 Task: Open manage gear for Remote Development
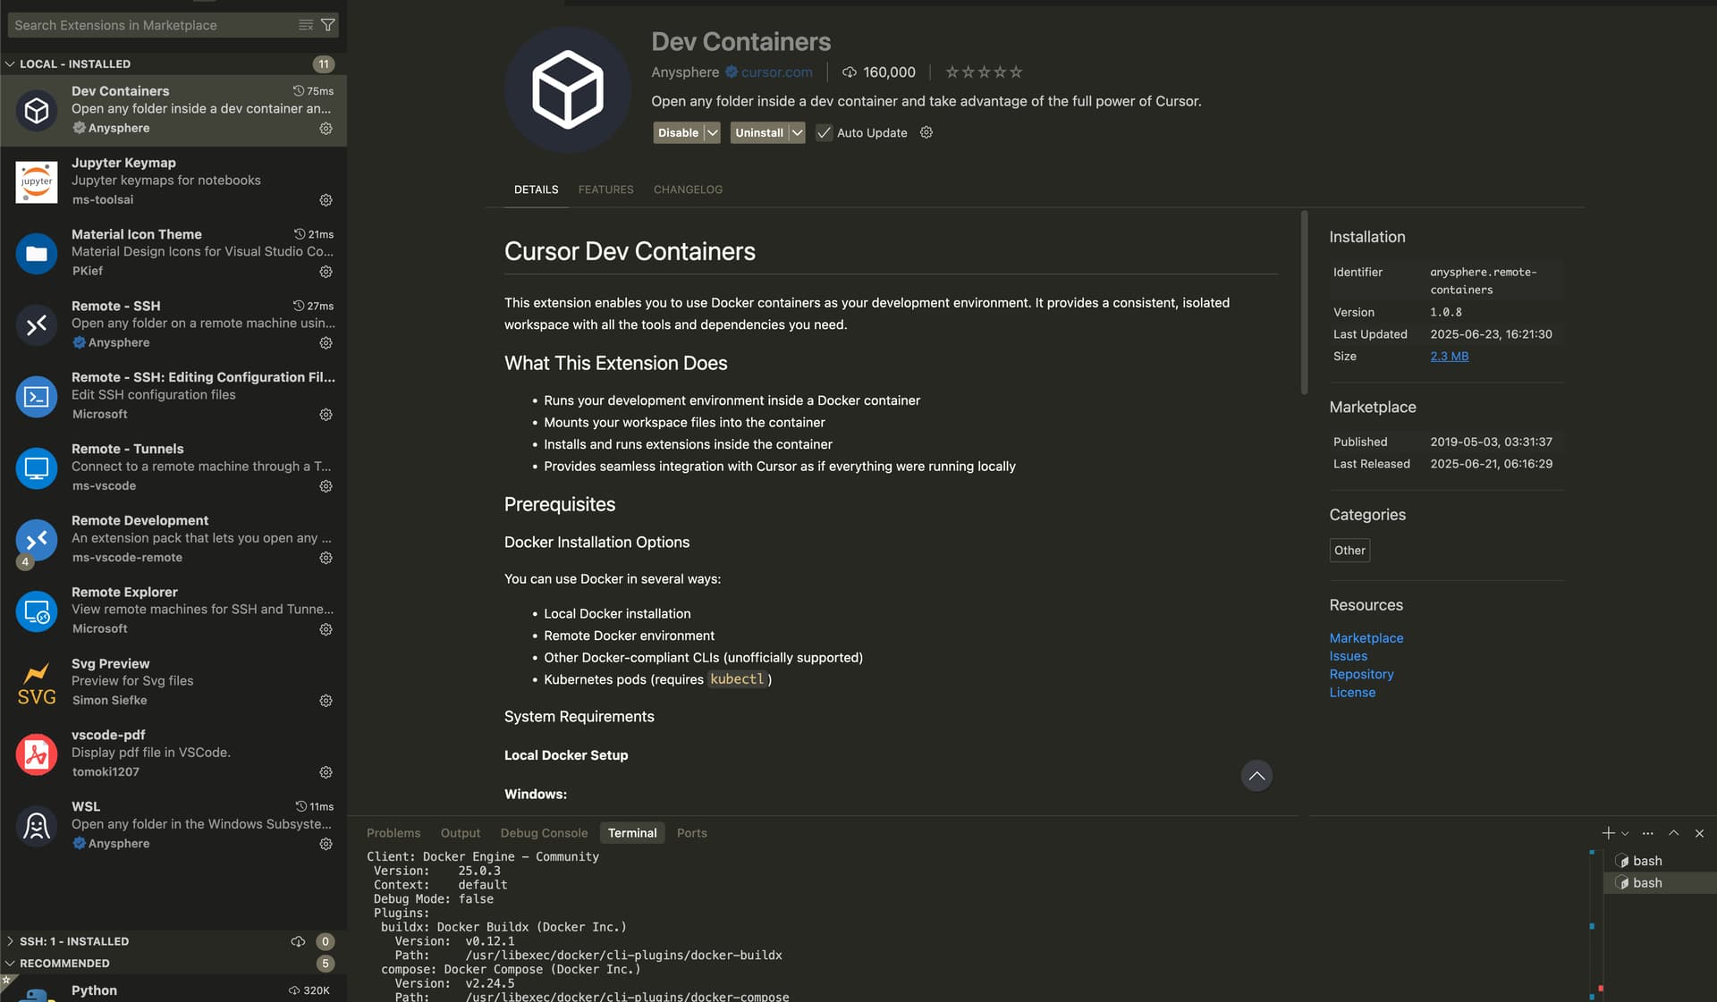pyautogui.click(x=326, y=558)
